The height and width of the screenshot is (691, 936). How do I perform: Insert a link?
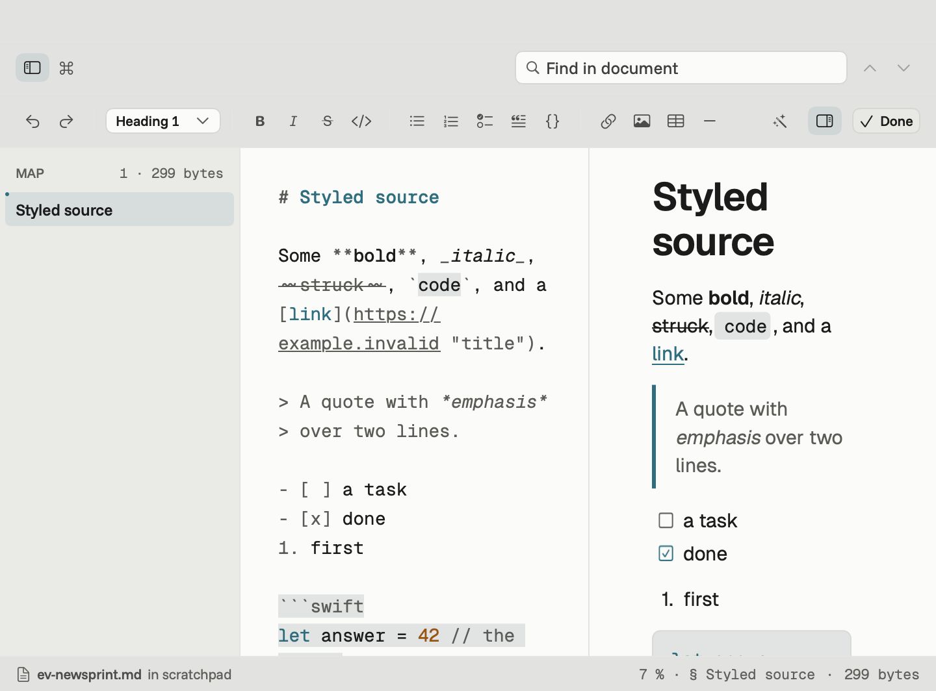[608, 121]
